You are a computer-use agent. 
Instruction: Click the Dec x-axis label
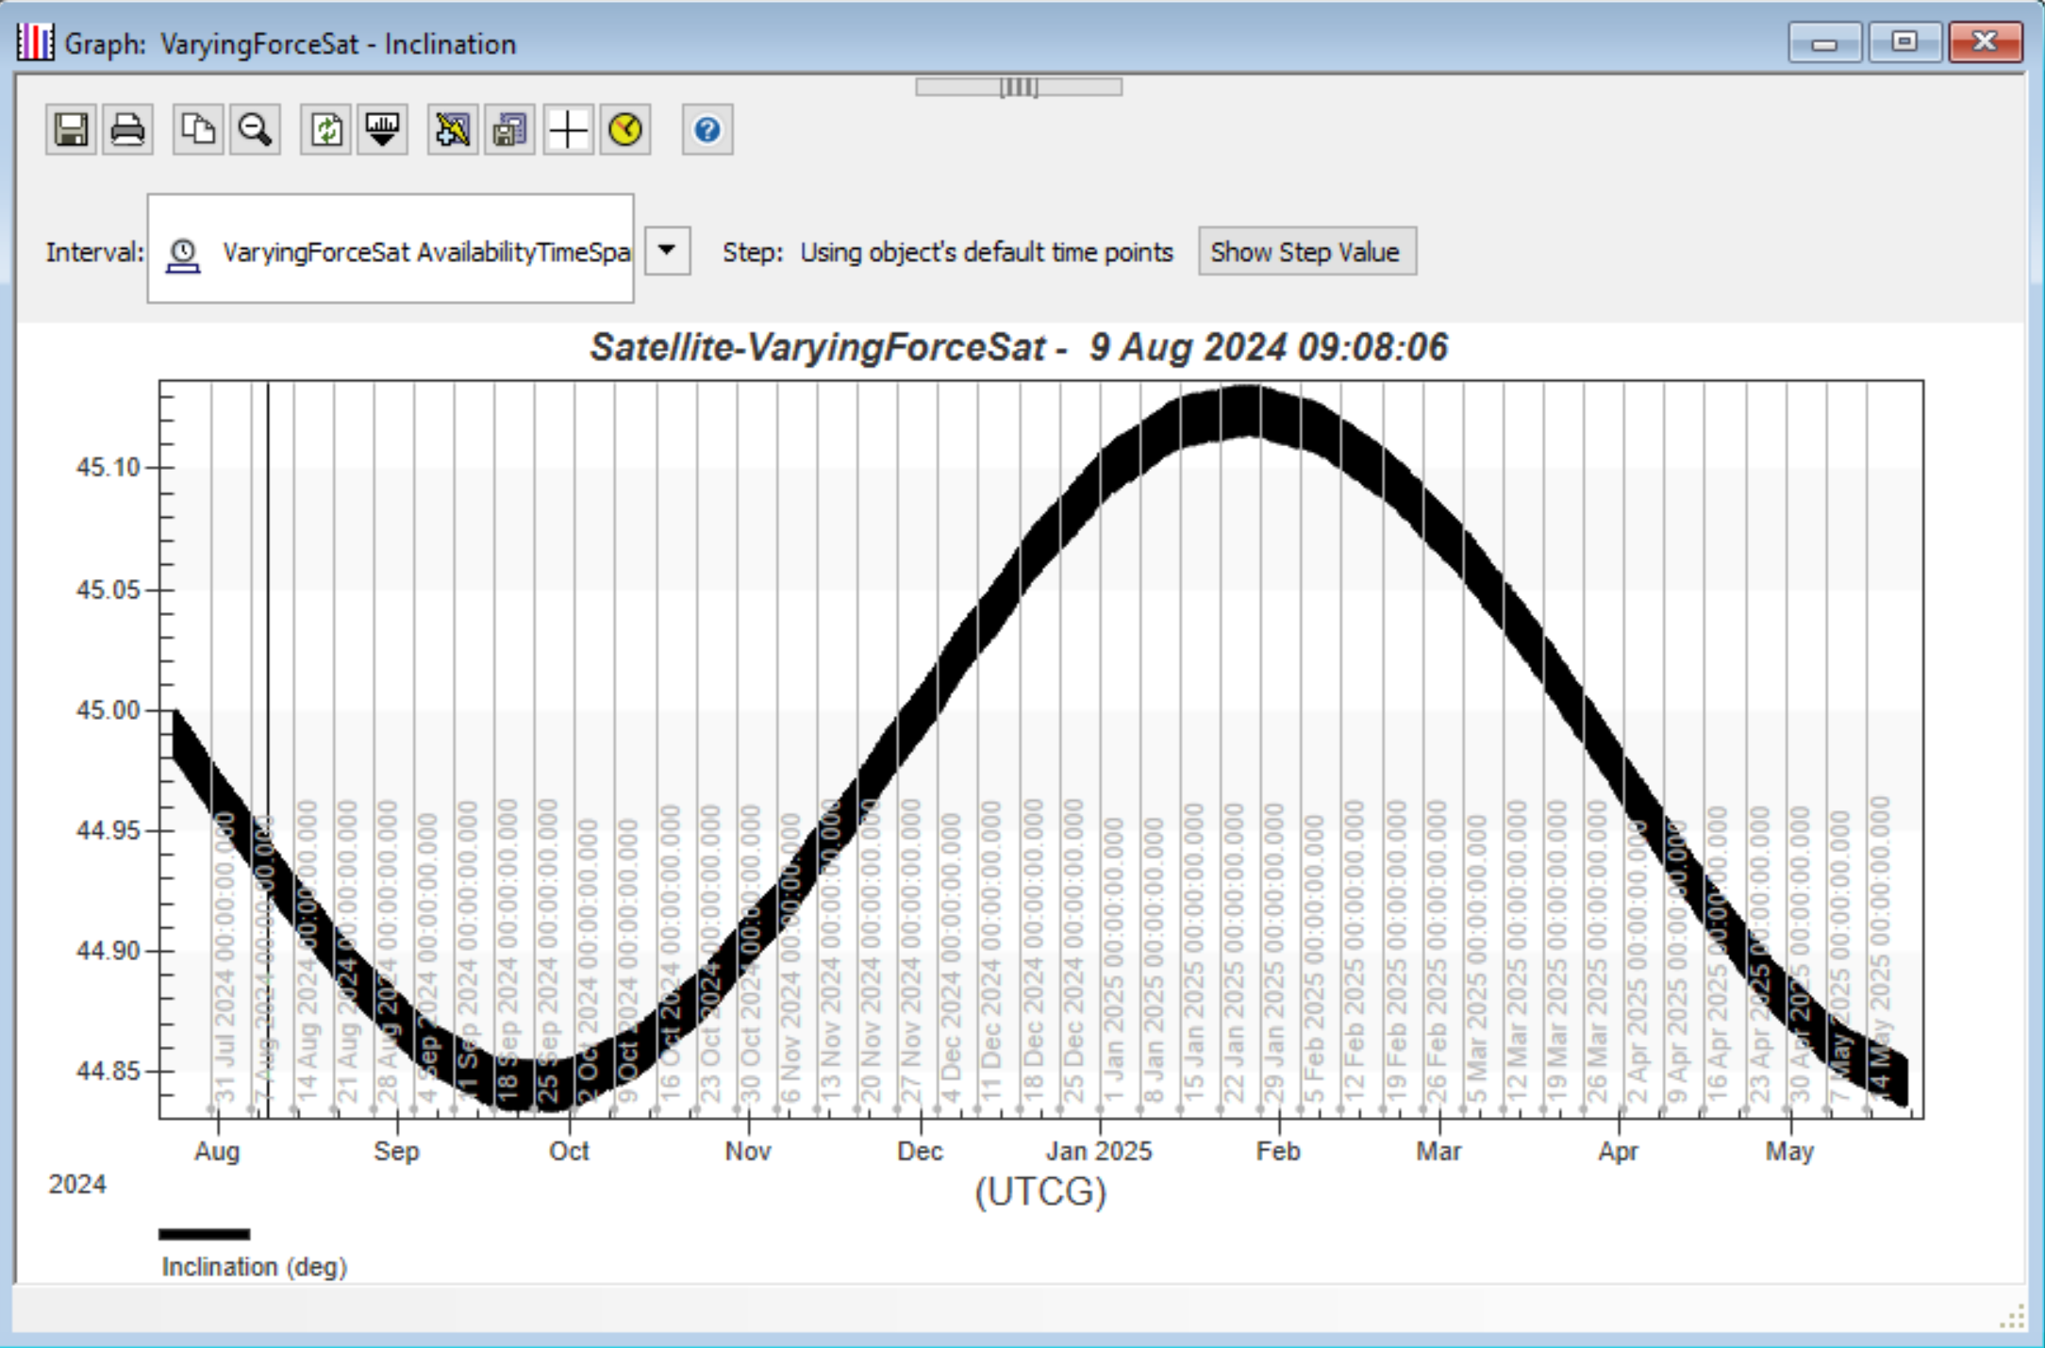[x=920, y=1151]
